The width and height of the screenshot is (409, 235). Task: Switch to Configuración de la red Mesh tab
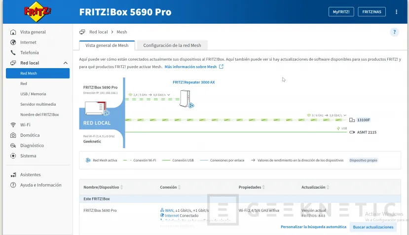(172, 45)
